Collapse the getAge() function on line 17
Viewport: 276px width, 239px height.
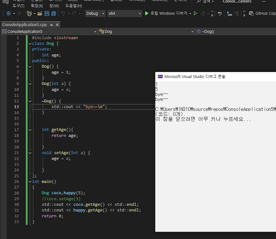30,130
